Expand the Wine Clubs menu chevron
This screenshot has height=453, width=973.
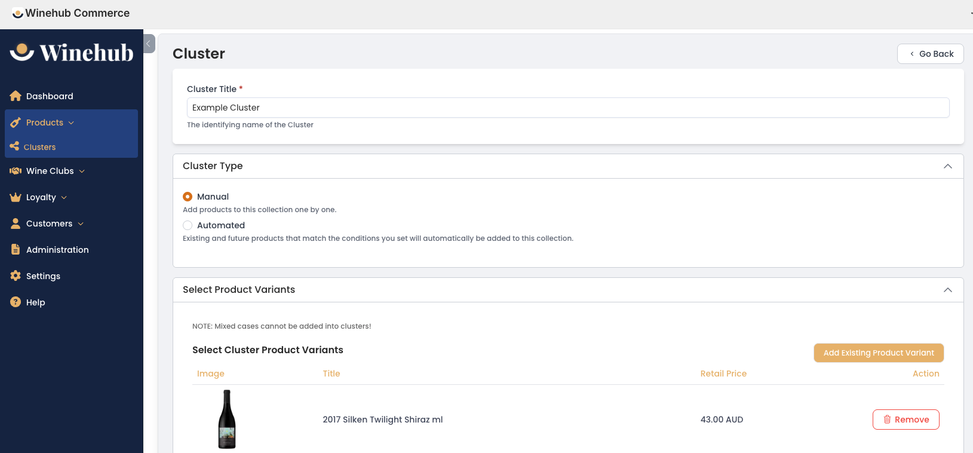coord(82,172)
